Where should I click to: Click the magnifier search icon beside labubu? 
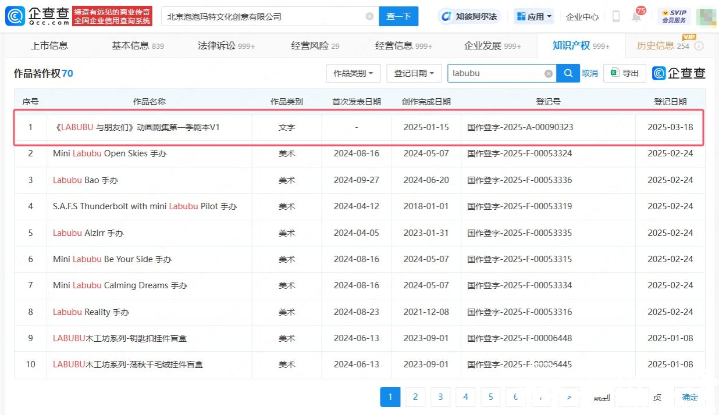pyautogui.click(x=567, y=73)
